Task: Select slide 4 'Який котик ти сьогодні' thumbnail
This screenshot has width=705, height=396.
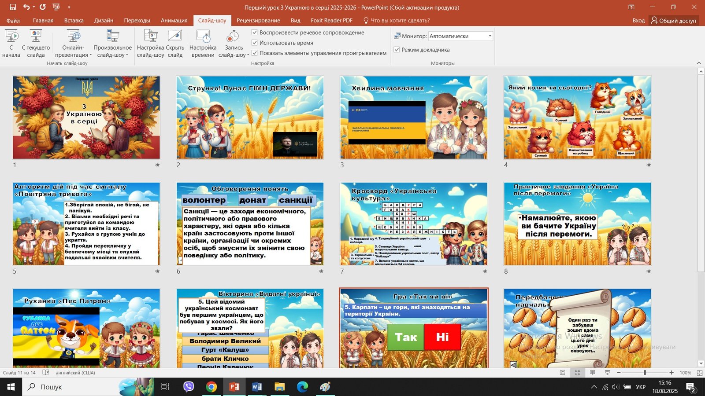Action: (x=578, y=117)
